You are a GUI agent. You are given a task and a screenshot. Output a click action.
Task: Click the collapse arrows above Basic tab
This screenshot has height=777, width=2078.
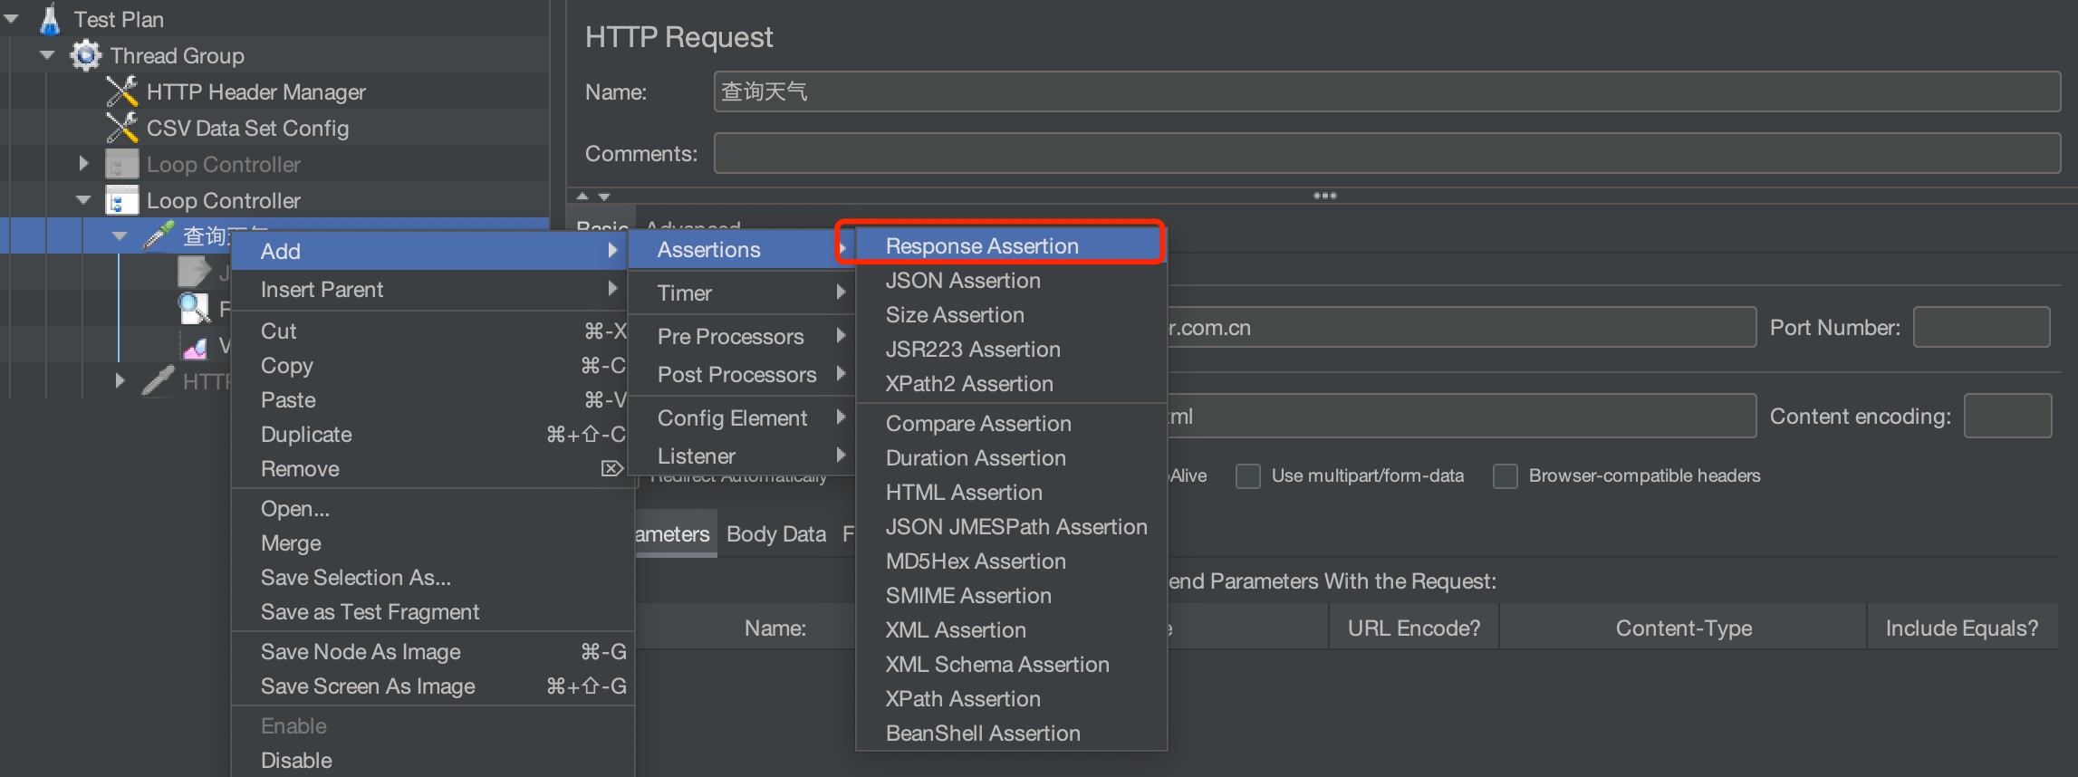point(593,196)
